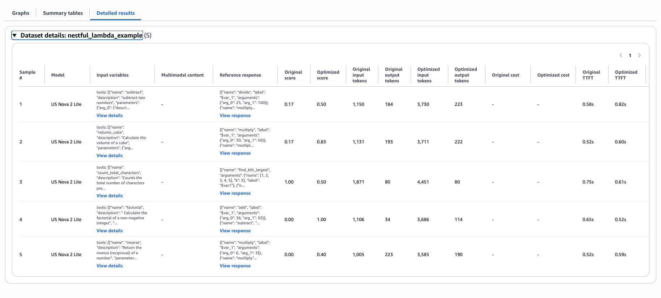Open View details for the volume_cube row

tap(110, 156)
